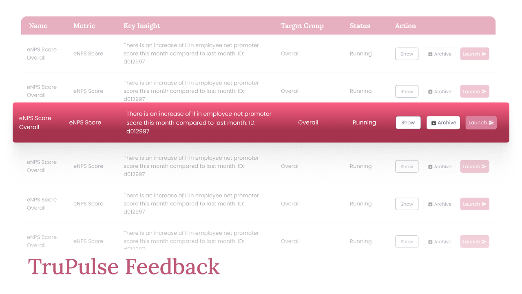Select the highlighted eNPS Score Overall row

[261, 122]
